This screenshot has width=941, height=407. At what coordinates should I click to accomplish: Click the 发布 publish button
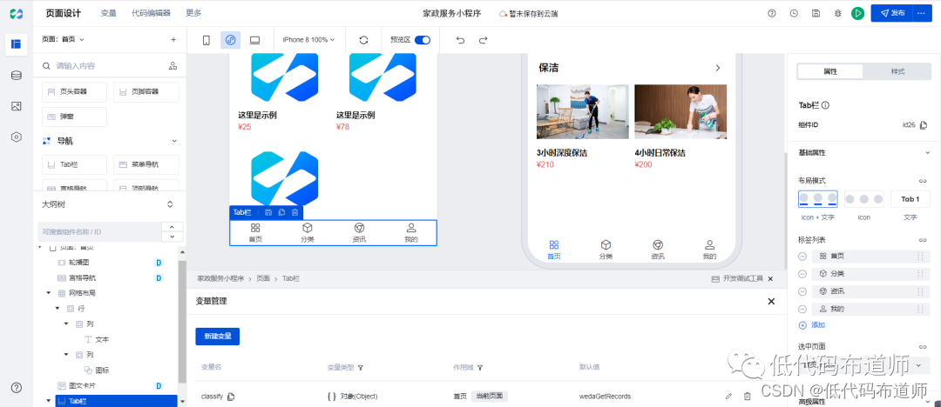892,13
